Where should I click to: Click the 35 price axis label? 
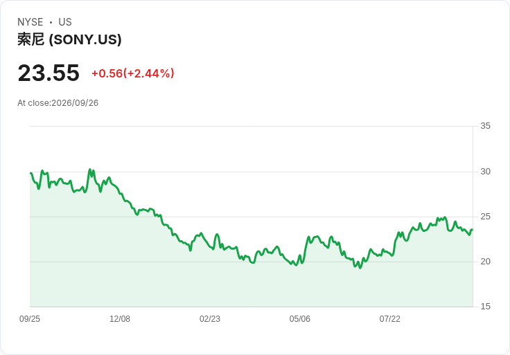485,126
